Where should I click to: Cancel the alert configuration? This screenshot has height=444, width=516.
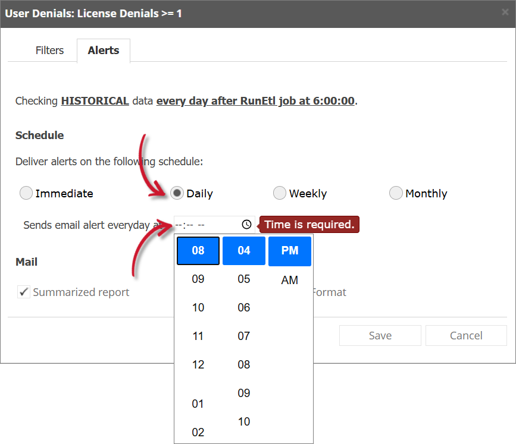click(466, 335)
